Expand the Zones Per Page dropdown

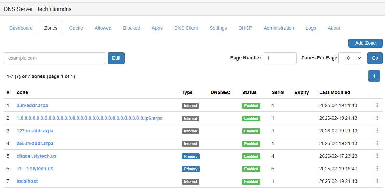[350, 58]
